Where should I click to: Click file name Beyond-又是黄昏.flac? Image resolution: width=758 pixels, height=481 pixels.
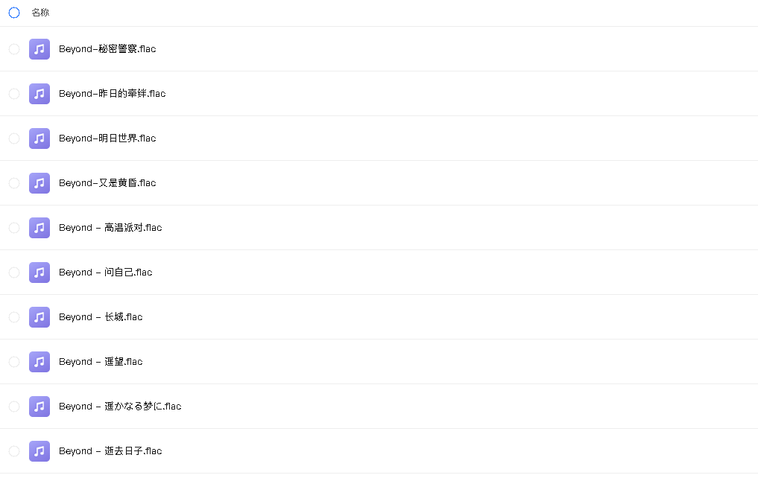click(x=107, y=183)
